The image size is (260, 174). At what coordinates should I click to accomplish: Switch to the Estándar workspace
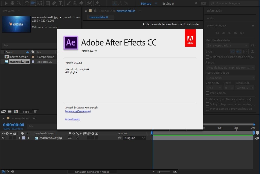pyautogui.click(x=168, y=4)
